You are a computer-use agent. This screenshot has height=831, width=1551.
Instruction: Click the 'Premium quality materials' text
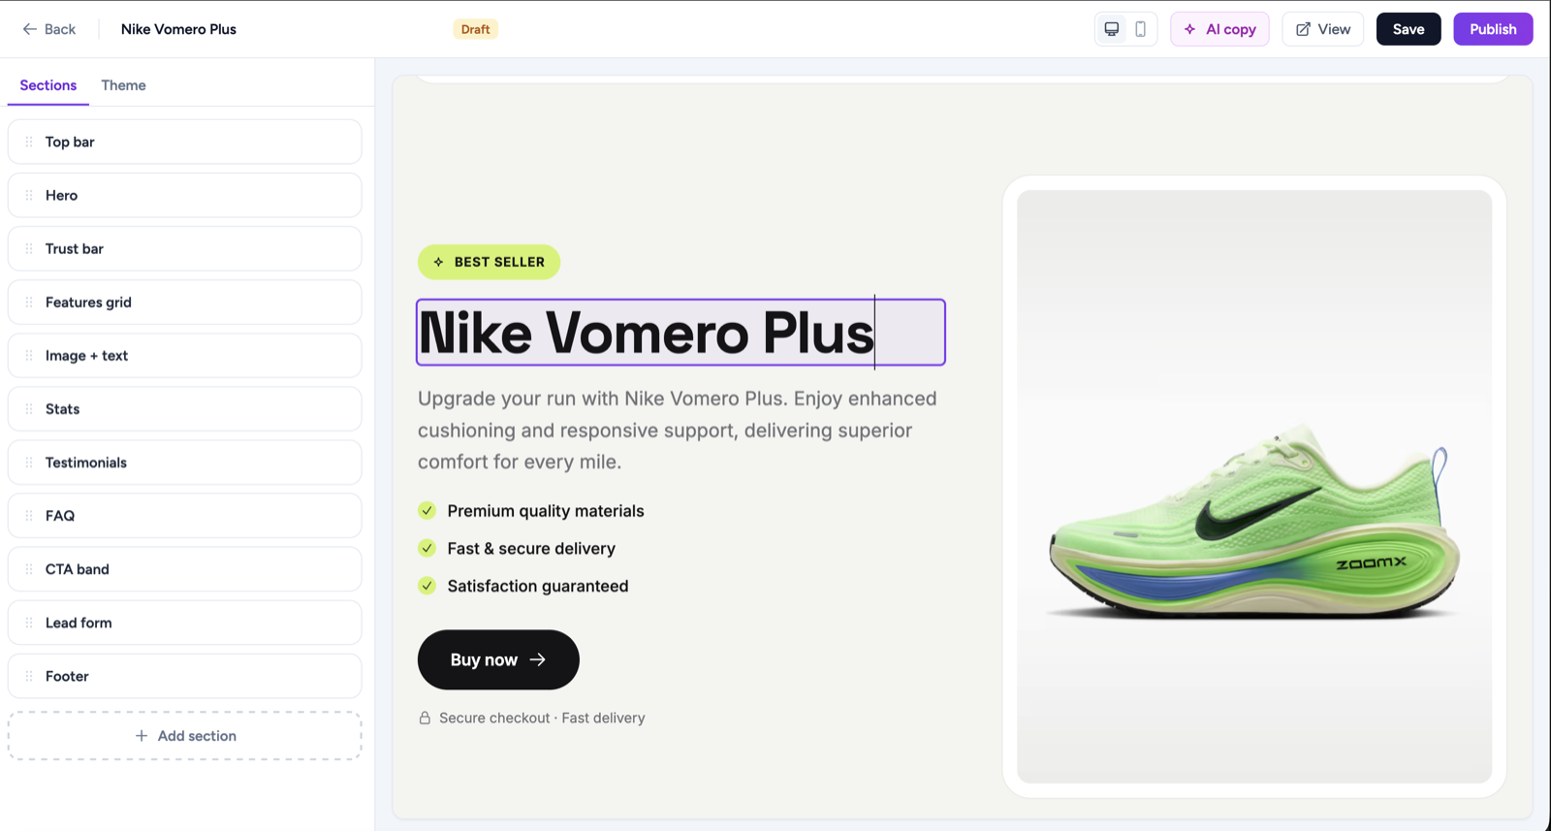(x=546, y=511)
